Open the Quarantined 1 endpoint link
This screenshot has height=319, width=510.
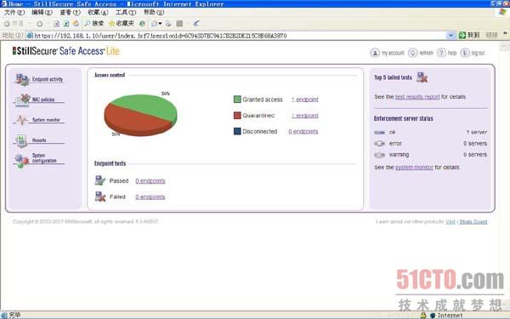tap(305, 116)
